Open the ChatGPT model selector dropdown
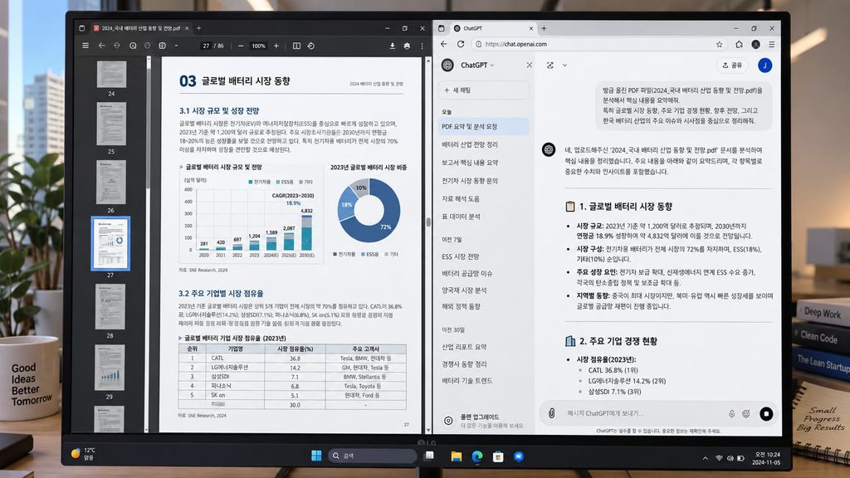Screen dimensions: 850x478 tap(477, 65)
